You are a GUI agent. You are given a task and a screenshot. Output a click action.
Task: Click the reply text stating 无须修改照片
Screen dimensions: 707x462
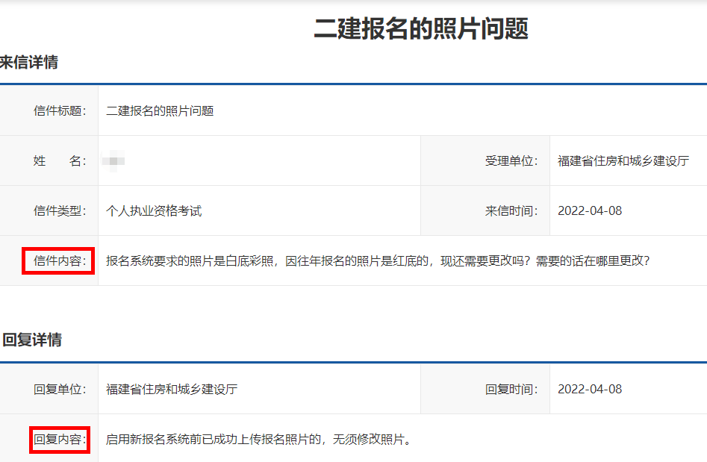coord(258,439)
